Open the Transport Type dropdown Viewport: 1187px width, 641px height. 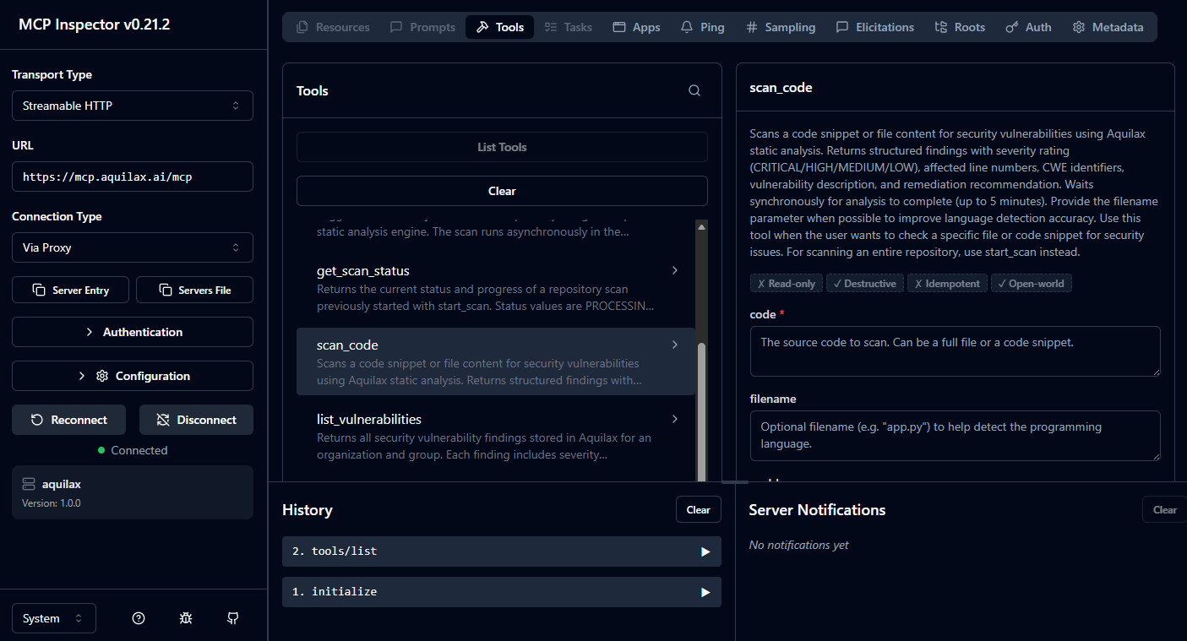[x=133, y=106]
